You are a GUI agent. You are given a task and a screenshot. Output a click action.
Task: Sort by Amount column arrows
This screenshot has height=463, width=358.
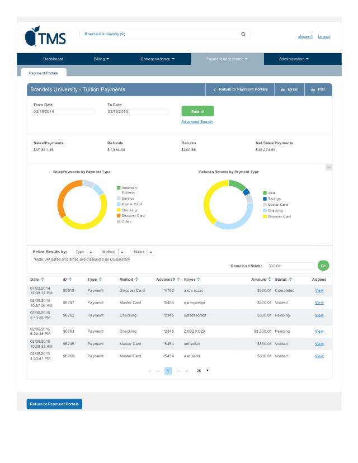click(269, 279)
